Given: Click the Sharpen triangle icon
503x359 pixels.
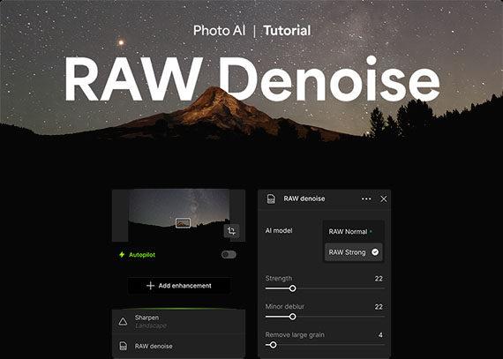Looking at the screenshot, I should tap(123, 321).
